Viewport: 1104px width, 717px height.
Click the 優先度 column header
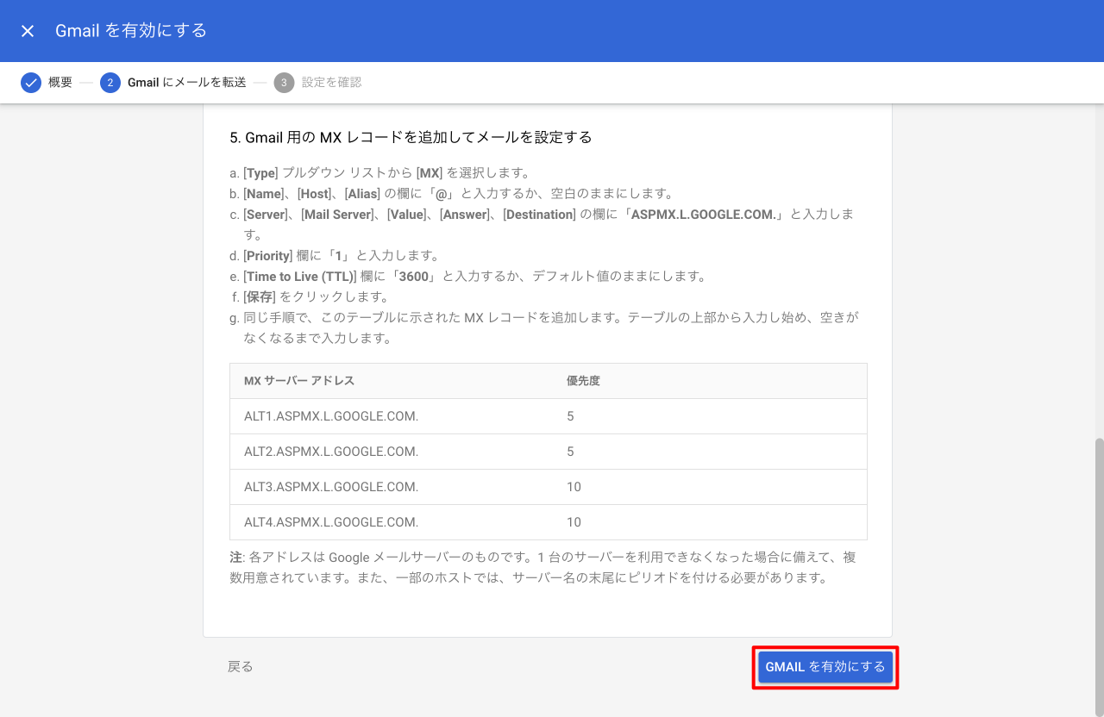pos(583,381)
